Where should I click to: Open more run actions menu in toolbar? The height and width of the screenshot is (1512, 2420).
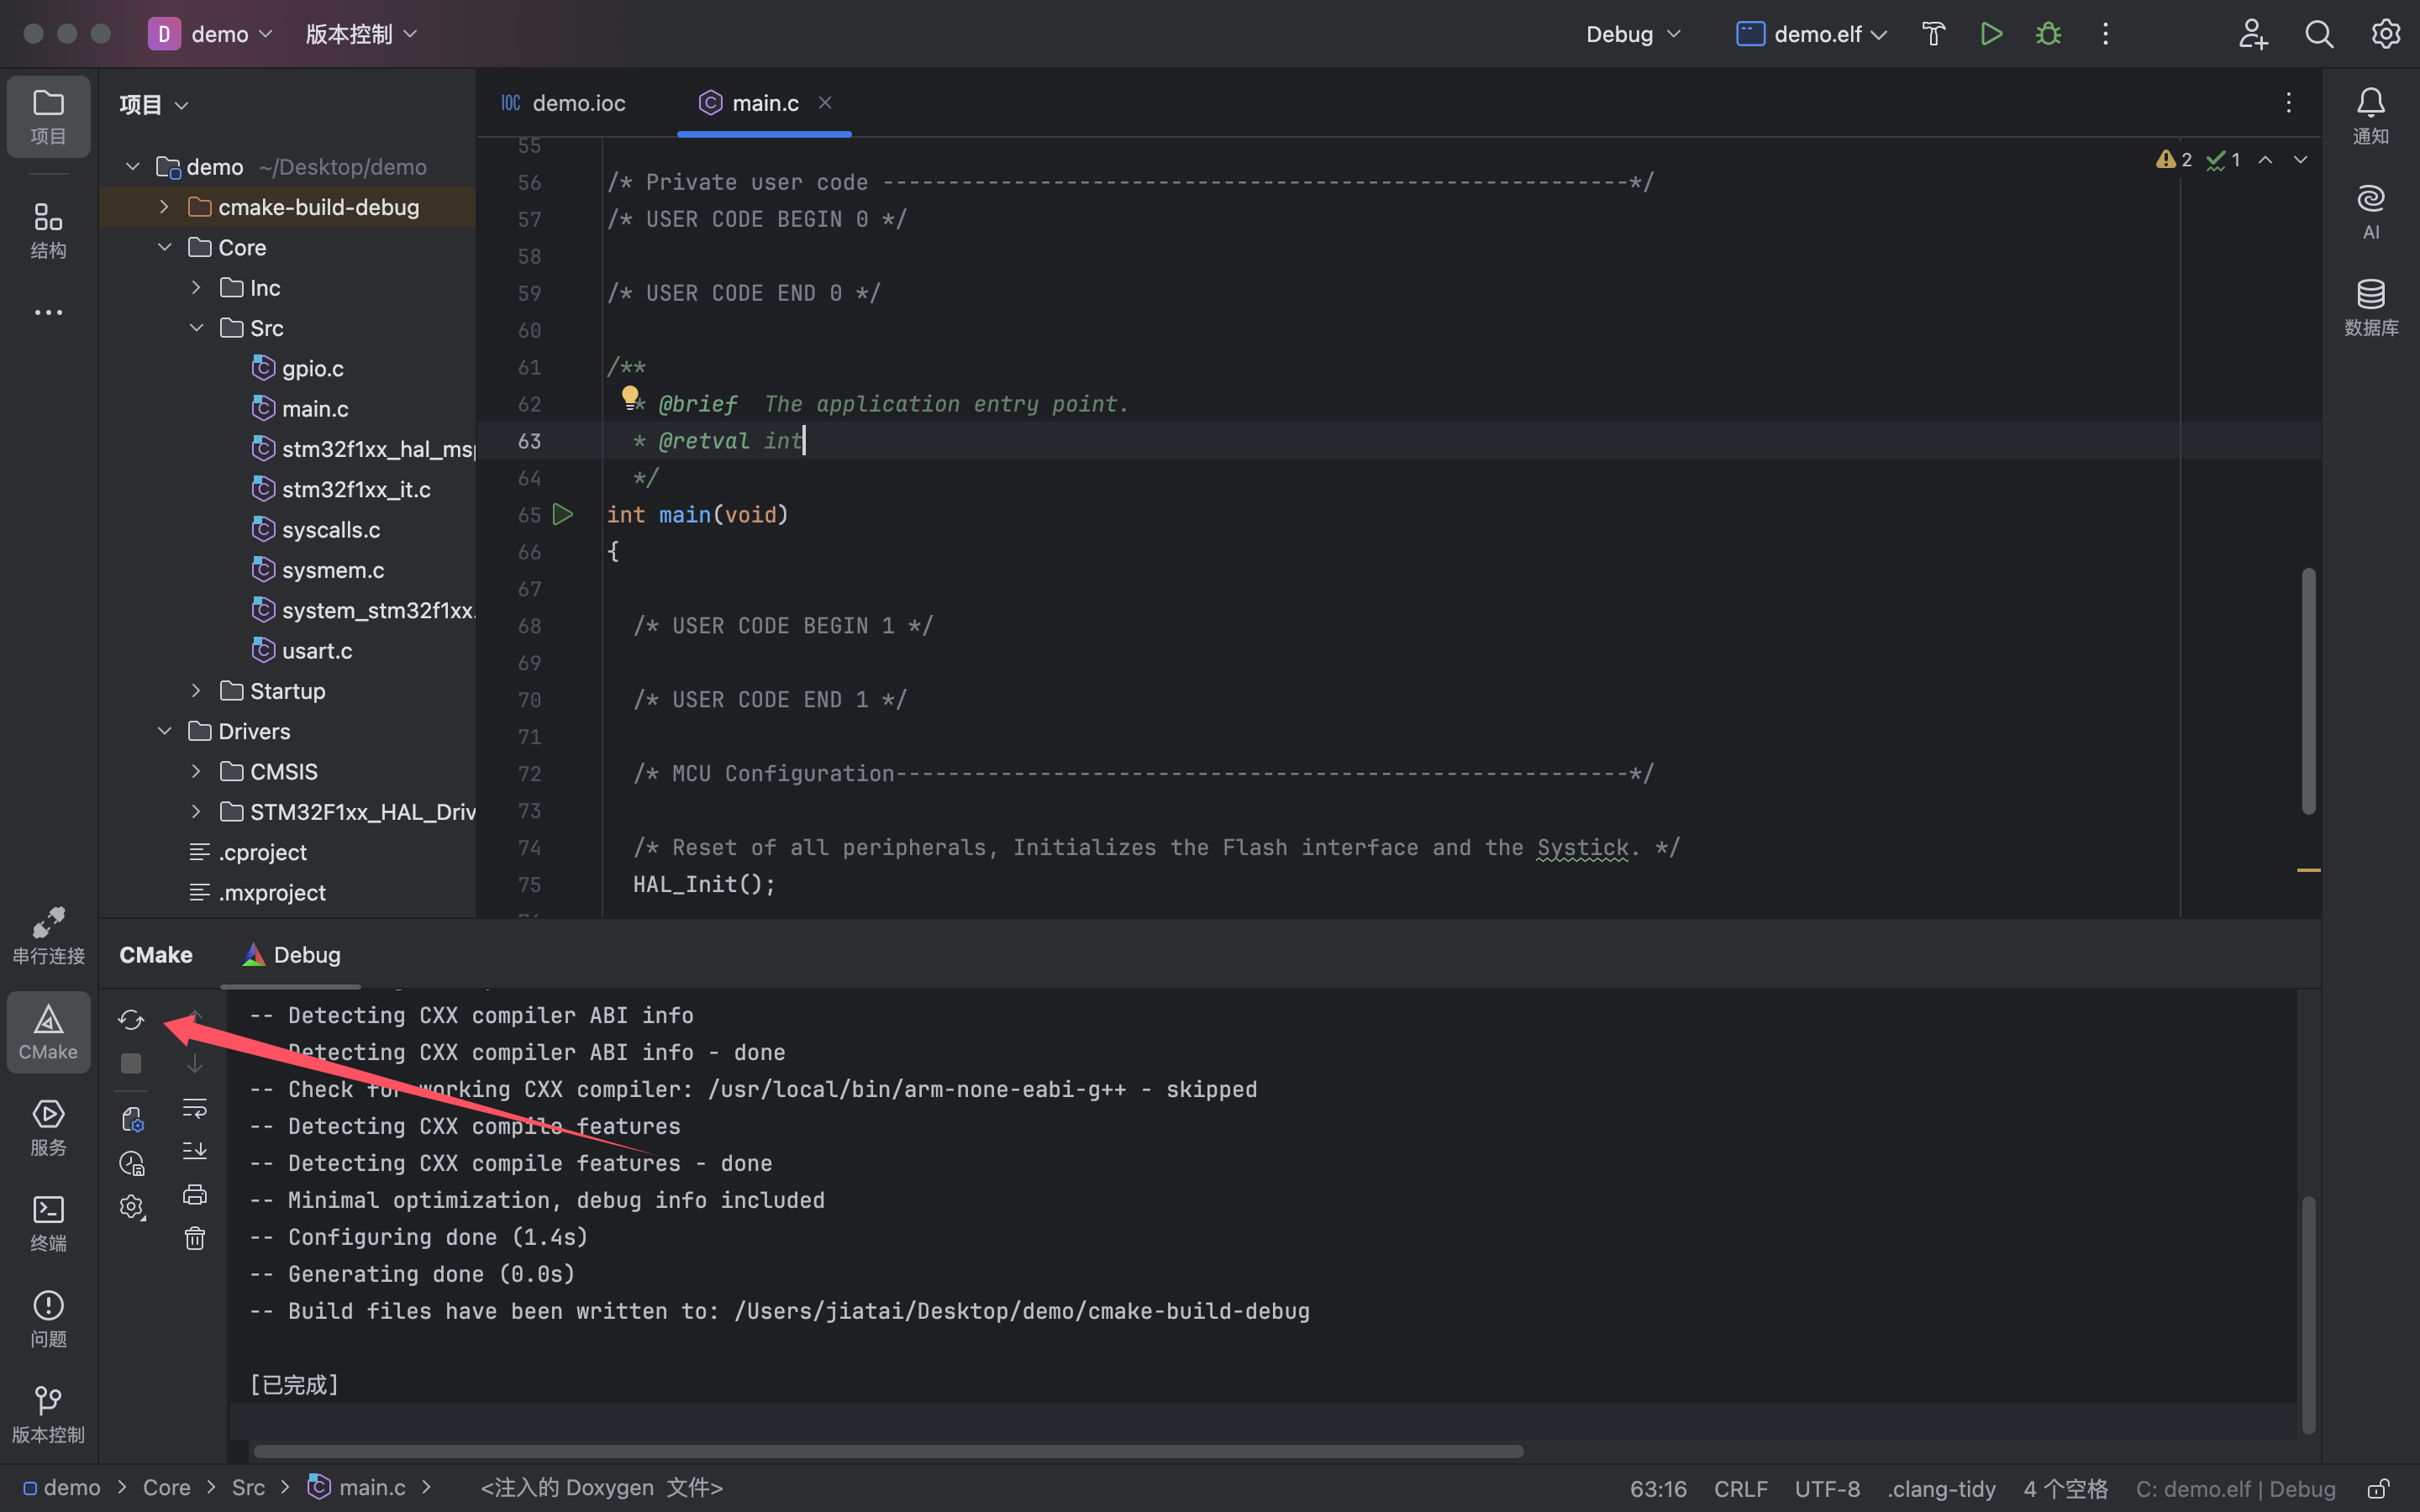click(x=2105, y=34)
